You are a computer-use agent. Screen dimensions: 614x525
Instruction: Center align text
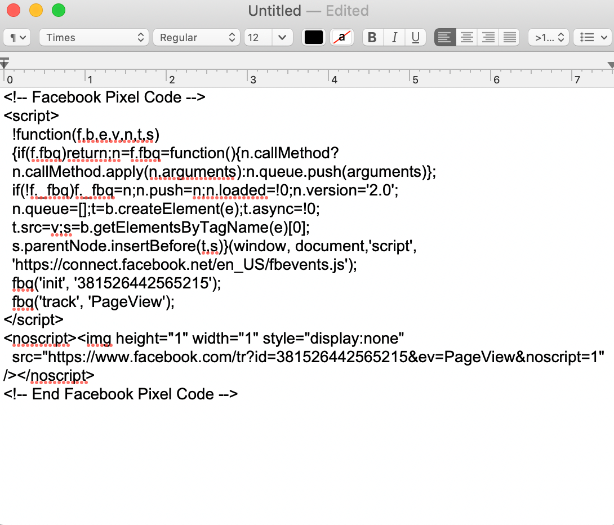click(466, 38)
